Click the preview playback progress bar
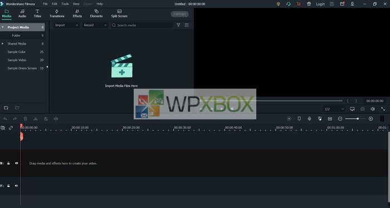The height and width of the screenshot is (208, 390). pyautogui.click(x=271, y=101)
